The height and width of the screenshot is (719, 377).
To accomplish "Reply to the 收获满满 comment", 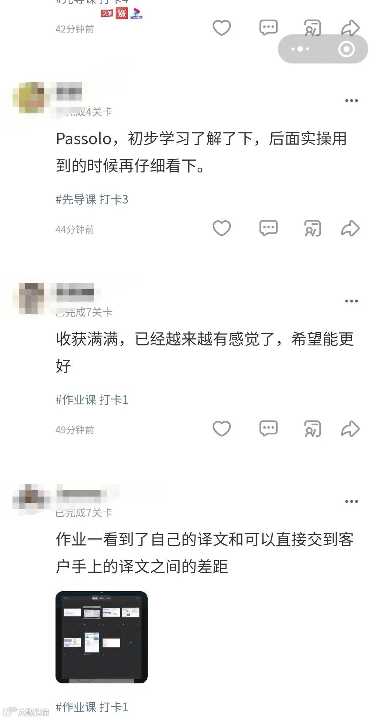I will (268, 429).
